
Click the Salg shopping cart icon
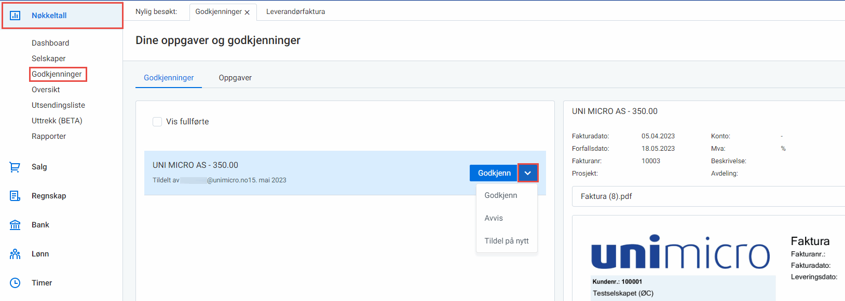15,167
